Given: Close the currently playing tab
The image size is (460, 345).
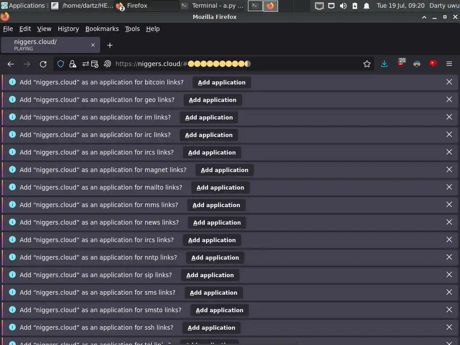Looking at the screenshot, I should tap(93, 45).
